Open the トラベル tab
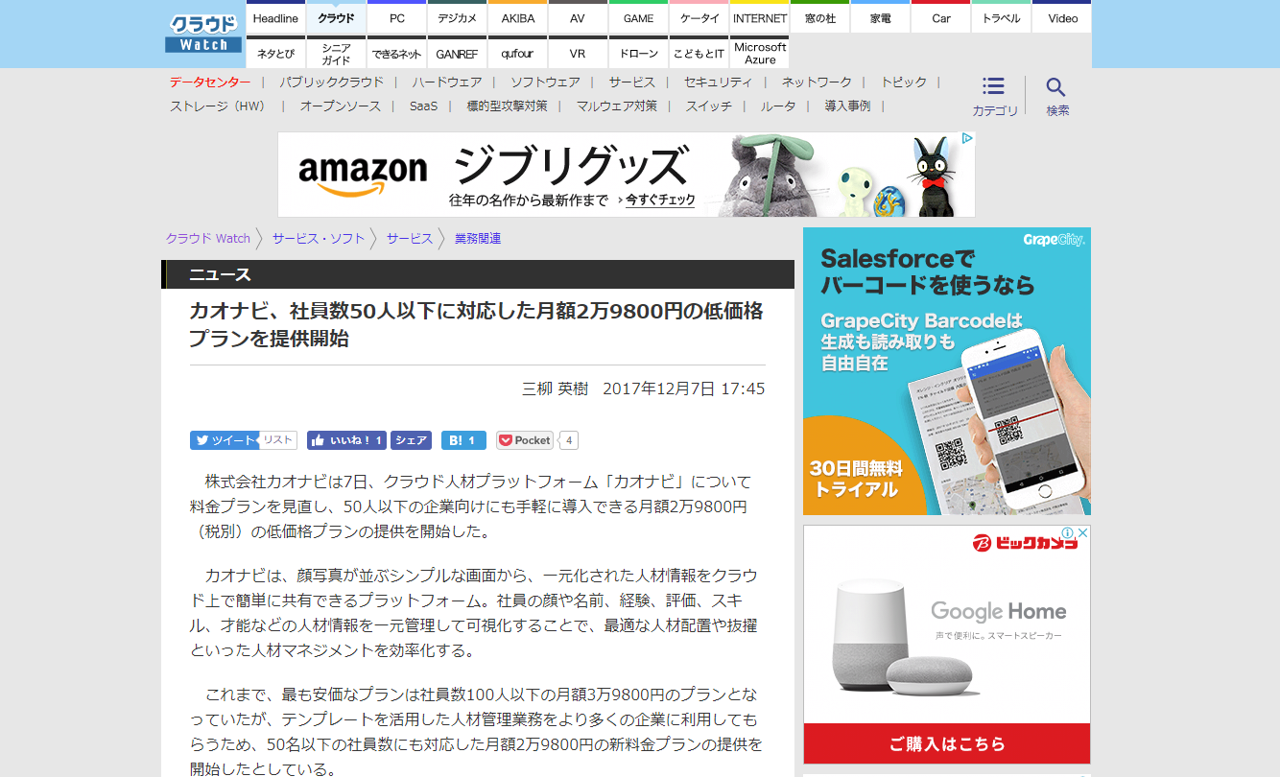1280x777 pixels. click(x=1001, y=18)
